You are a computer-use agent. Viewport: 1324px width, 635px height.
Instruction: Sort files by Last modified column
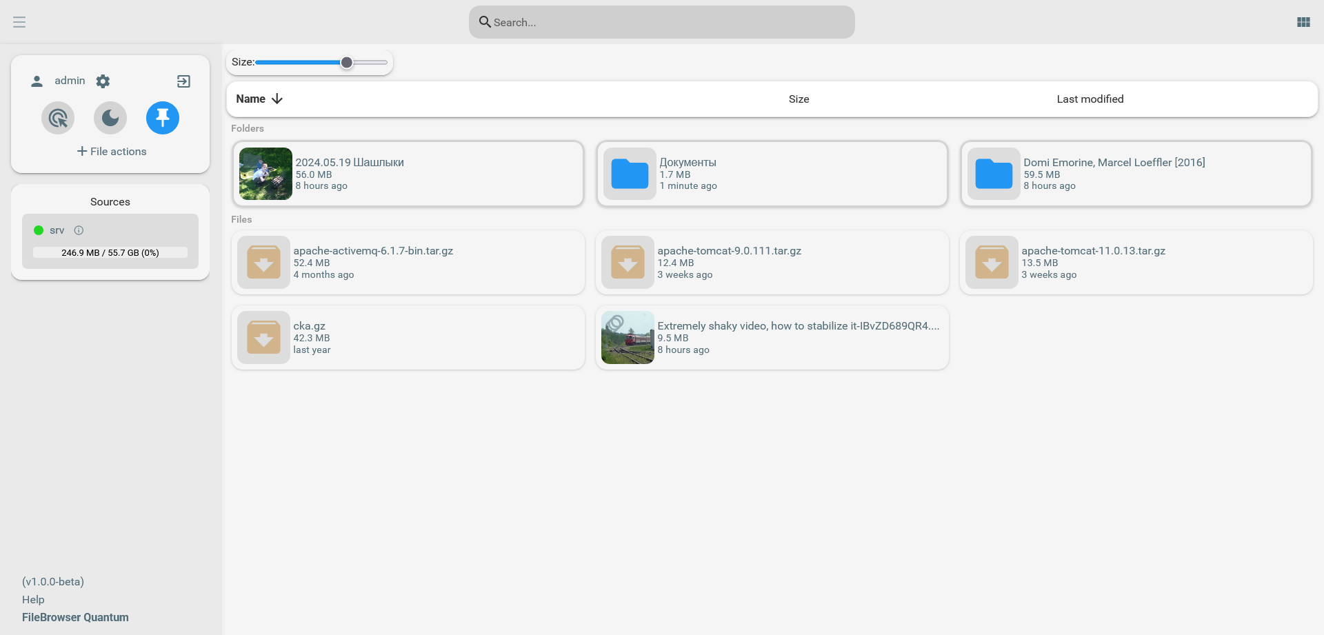[1090, 99]
